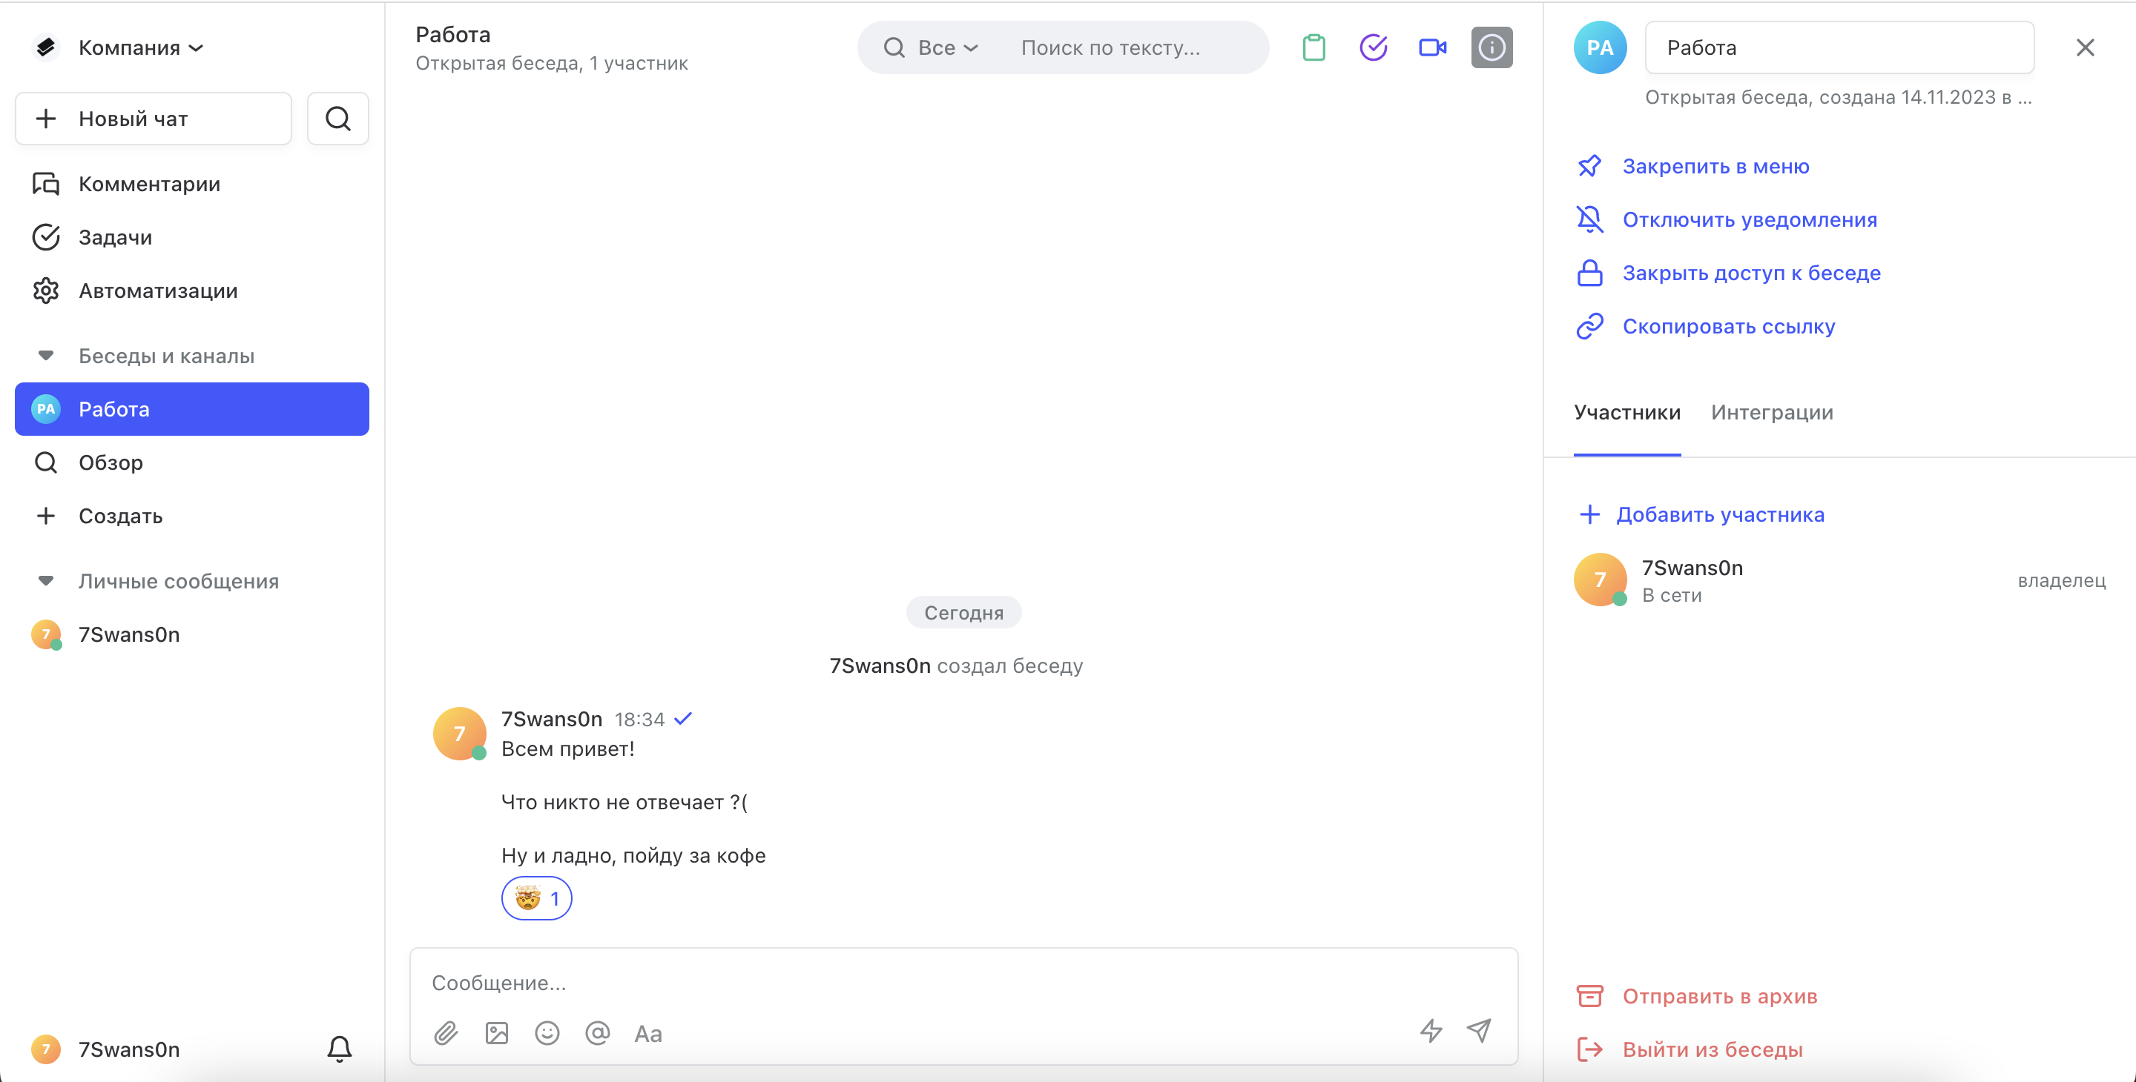Viewport: 2136px width, 1082px height.
Task: Toggle the 🤯 reaction on the message
Action: [x=536, y=898]
